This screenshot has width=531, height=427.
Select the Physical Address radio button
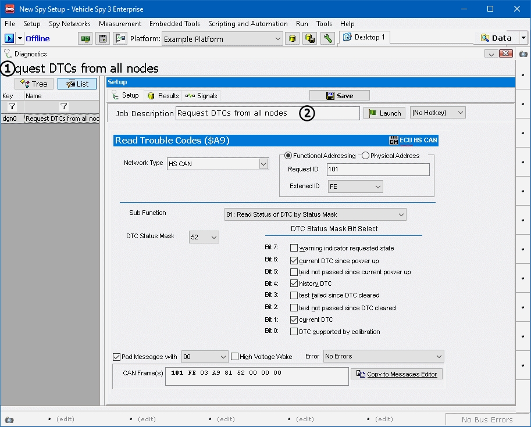click(366, 156)
